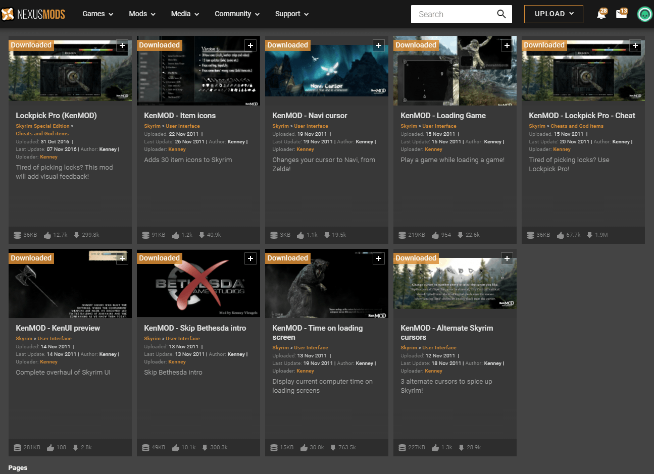Click the '1.9M' downloads count
This screenshot has width=654, height=474.
601,235
